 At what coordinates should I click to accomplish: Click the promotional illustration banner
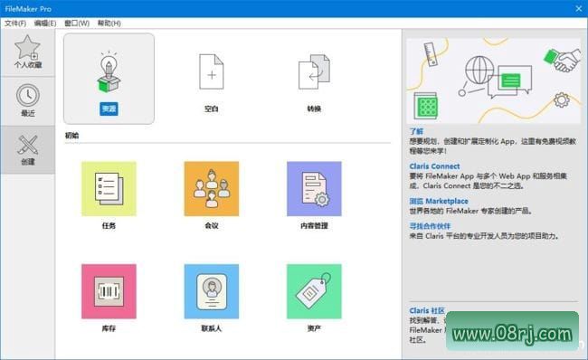pos(494,81)
